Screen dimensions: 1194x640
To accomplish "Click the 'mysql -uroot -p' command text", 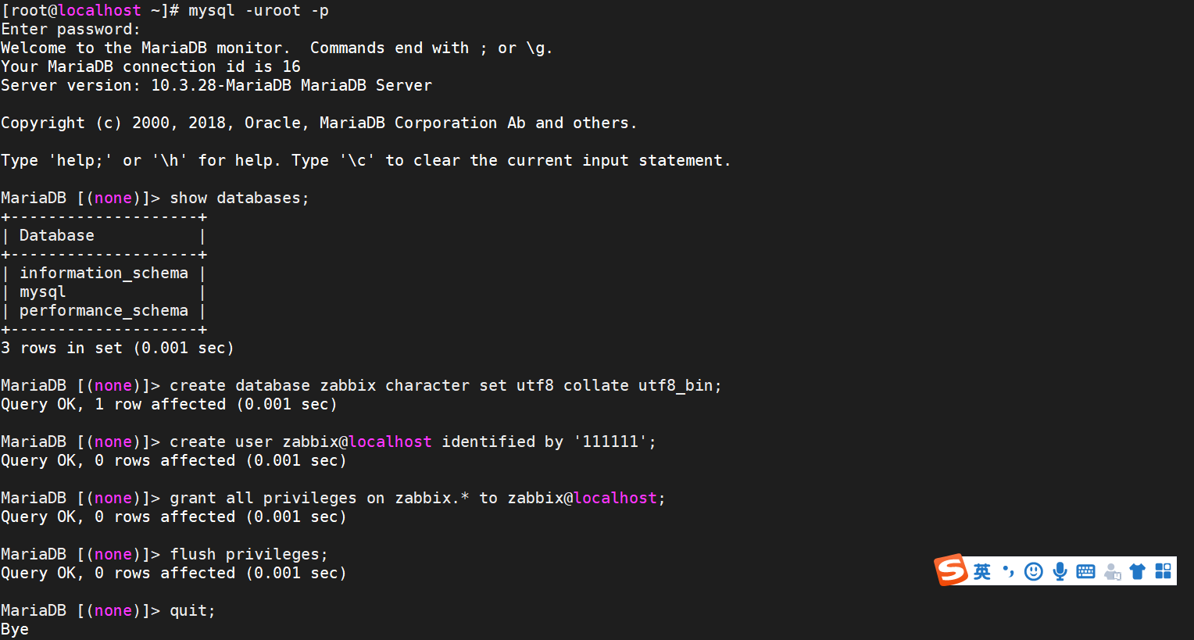I will (258, 11).
